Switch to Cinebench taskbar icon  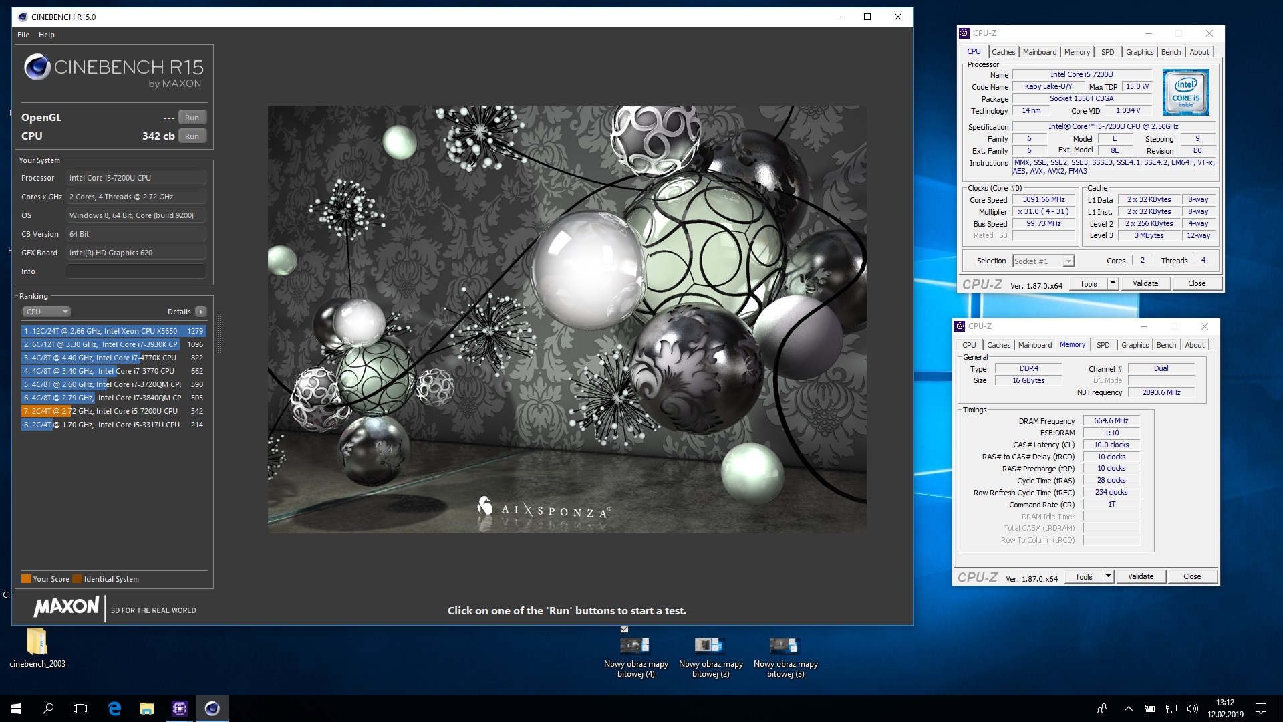pyautogui.click(x=212, y=709)
